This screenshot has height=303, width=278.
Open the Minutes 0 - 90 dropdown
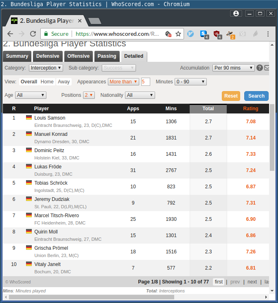pos(190,82)
